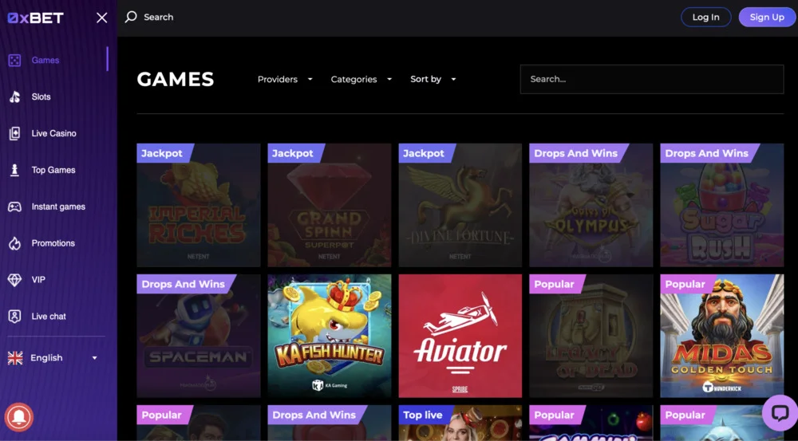Focus the top bar Search field
The height and width of the screenshot is (441, 798).
pos(158,18)
